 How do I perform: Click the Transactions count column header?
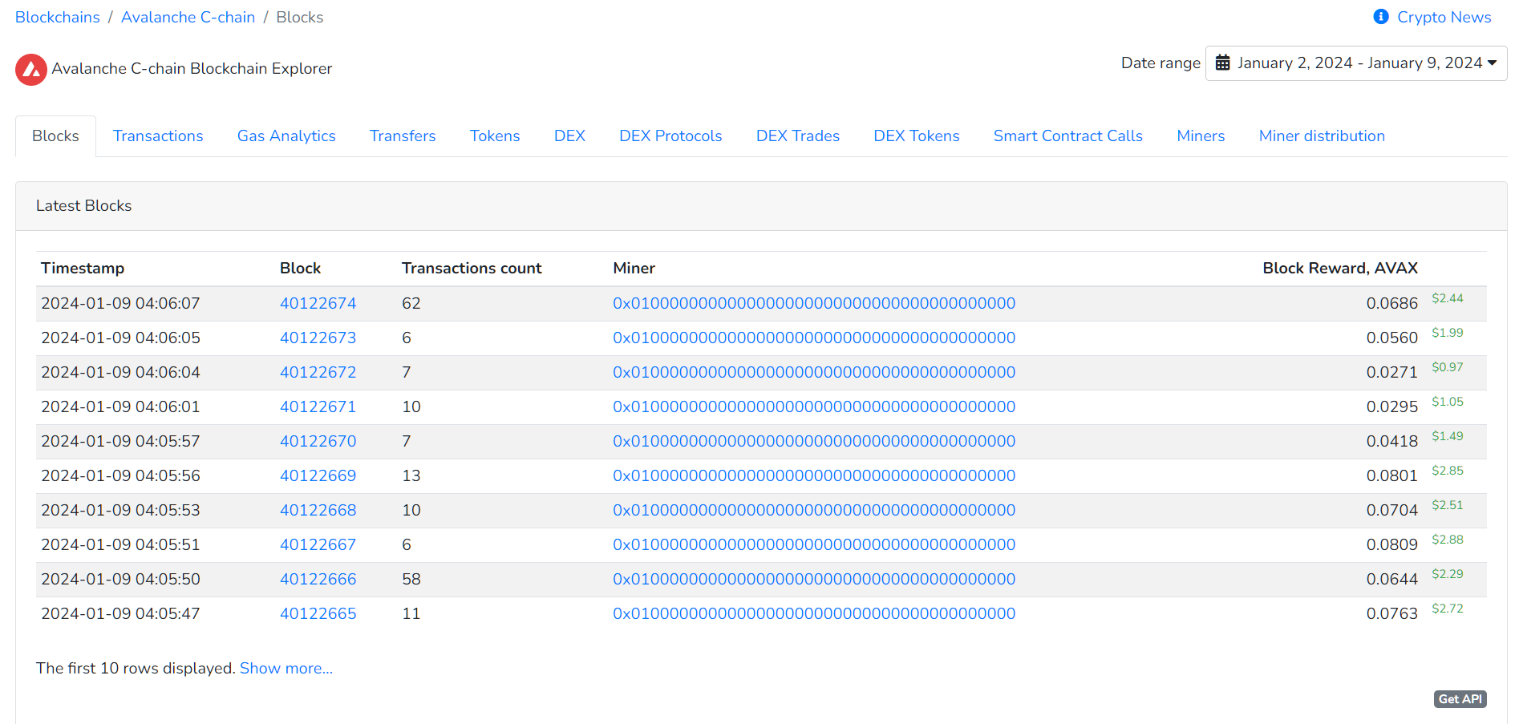tap(472, 269)
